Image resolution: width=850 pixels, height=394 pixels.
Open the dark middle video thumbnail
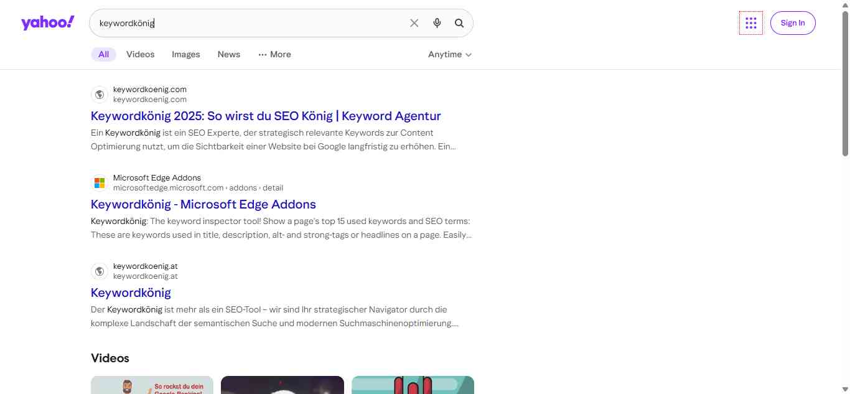pyautogui.click(x=283, y=385)
